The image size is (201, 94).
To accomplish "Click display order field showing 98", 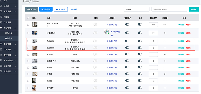I will pyautogui.click(x=153, y=33).
